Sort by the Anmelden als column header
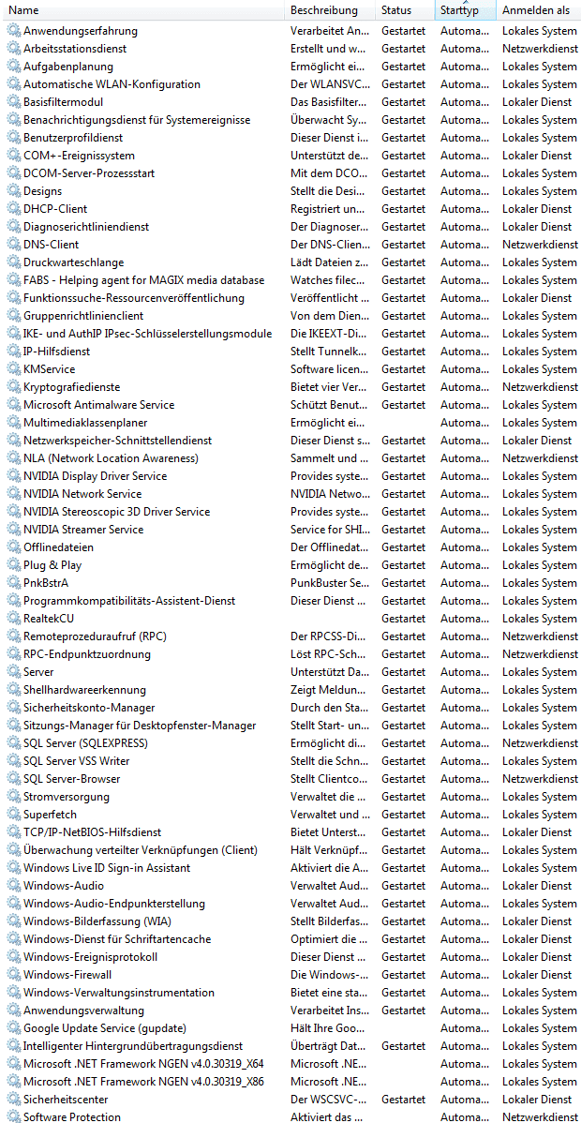 click(538, 10)
